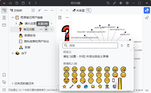151x93 pixels.
Task: Focus current document in the file tree
Action: coord(33,10)
